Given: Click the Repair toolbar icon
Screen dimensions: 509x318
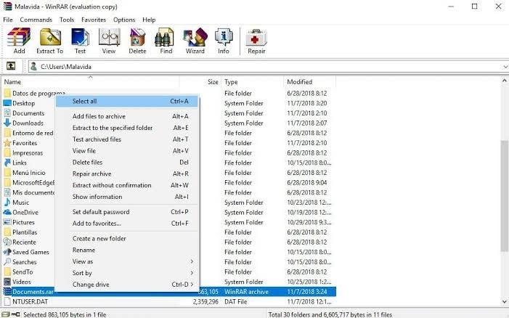Looking at the screenshot, I should tap(256, 38).
